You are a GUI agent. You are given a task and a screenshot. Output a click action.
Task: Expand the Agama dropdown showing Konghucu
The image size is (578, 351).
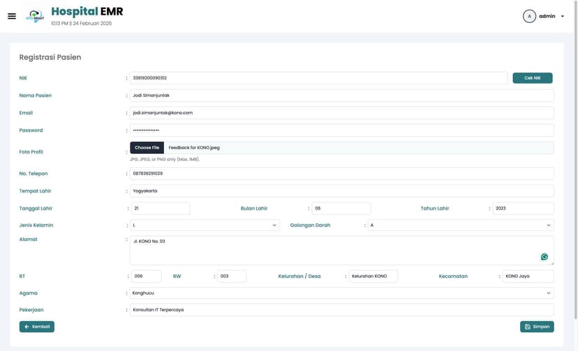coord(341,293)
